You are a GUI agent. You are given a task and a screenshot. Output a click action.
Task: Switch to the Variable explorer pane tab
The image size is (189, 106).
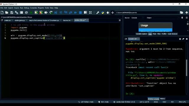pos(141,34)
